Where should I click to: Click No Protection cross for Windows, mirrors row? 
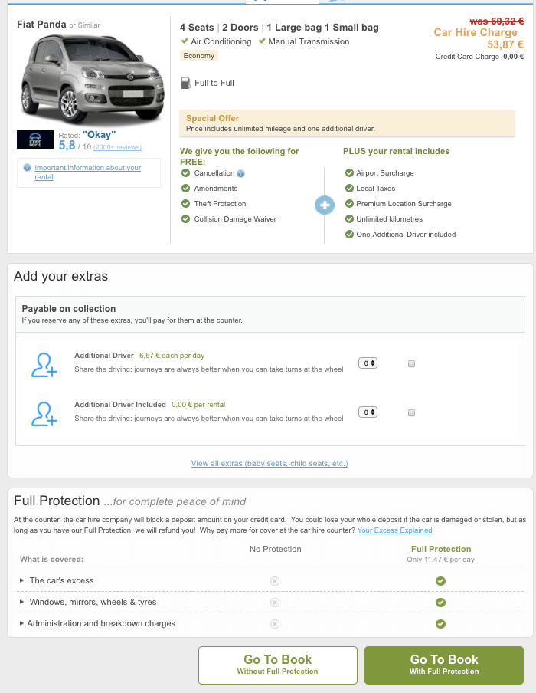[x=275, y=603]
